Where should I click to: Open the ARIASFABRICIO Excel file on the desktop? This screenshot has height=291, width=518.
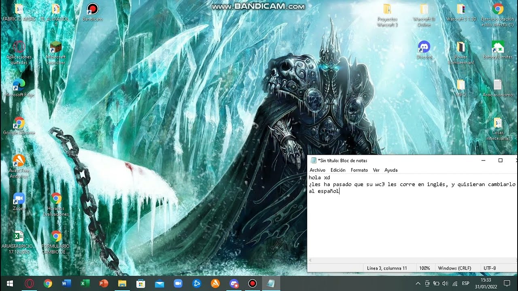coord(19,242)
